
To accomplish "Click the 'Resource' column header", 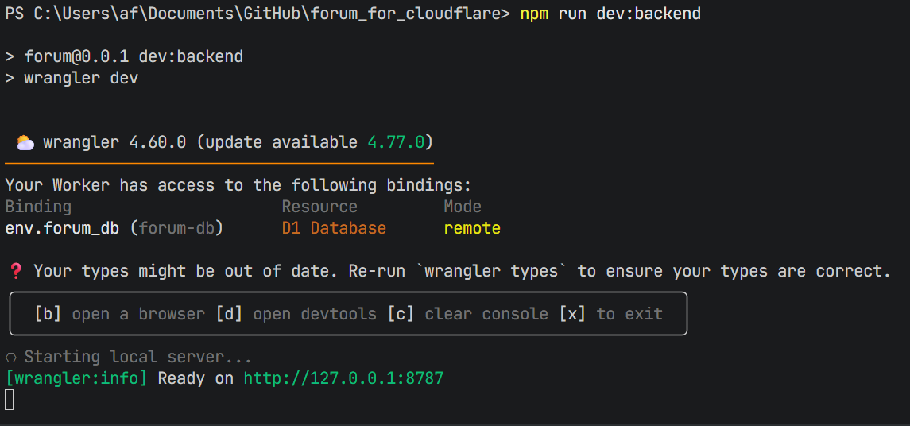I will tap(319, 207).
